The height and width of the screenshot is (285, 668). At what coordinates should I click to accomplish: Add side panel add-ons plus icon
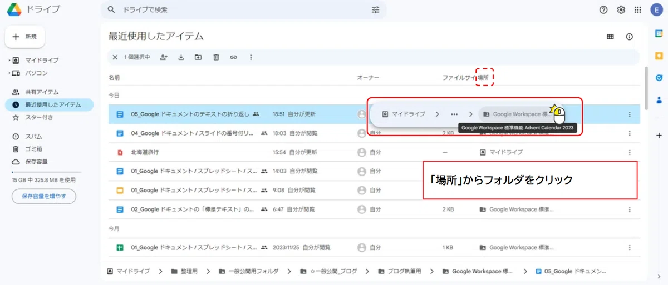(659, 135)
